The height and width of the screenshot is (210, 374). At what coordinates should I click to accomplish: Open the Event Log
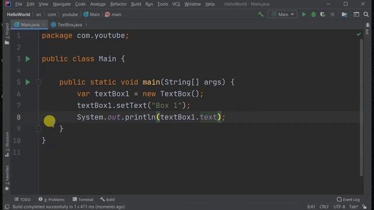click(x=348, y=199)
